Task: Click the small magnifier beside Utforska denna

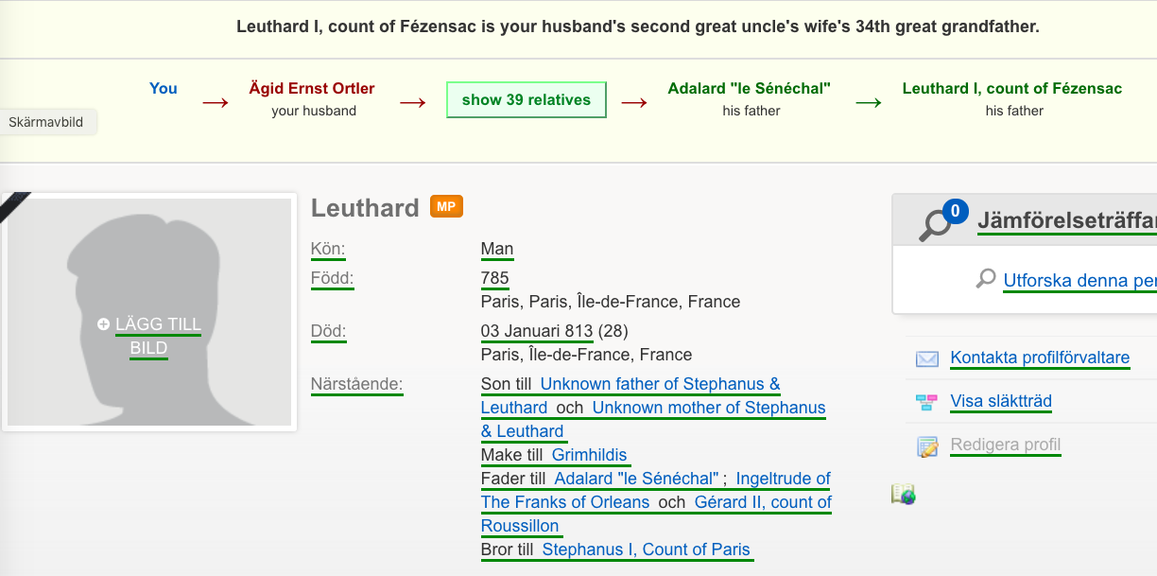Action: (x=987, y=279)
